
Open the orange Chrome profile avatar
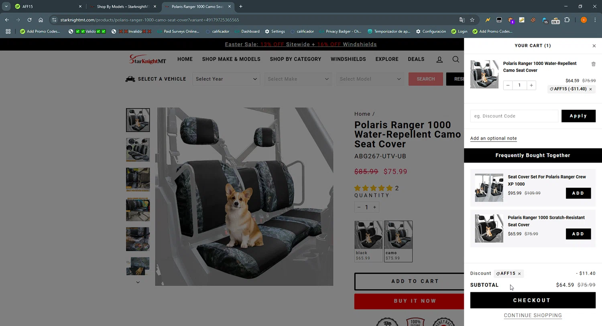[584, 20]
